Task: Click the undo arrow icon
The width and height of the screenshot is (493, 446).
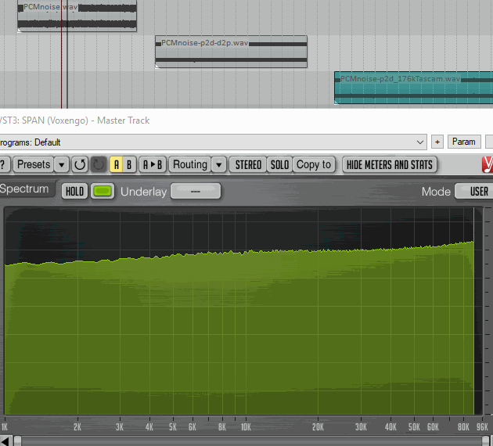Action: coord(79,164)
